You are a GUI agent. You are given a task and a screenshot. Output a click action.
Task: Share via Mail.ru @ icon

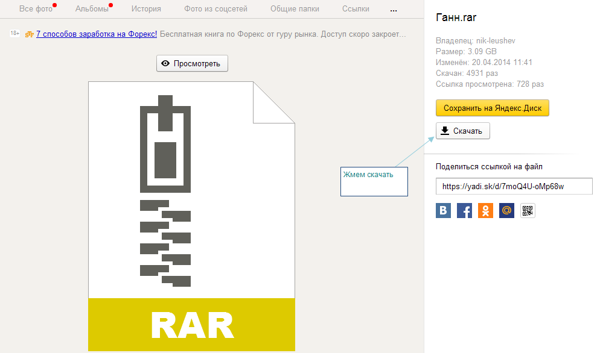pos(506,210)
